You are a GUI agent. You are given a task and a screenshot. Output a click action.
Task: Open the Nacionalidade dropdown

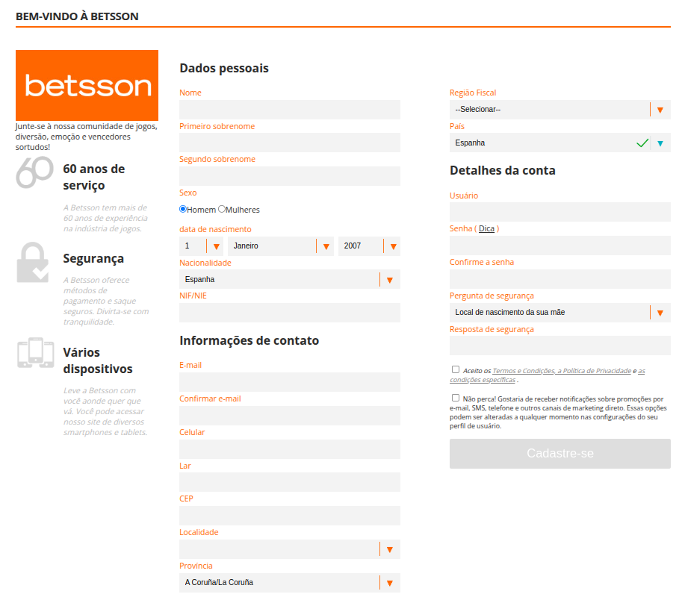pyautogui.click(x=388, y=279)
